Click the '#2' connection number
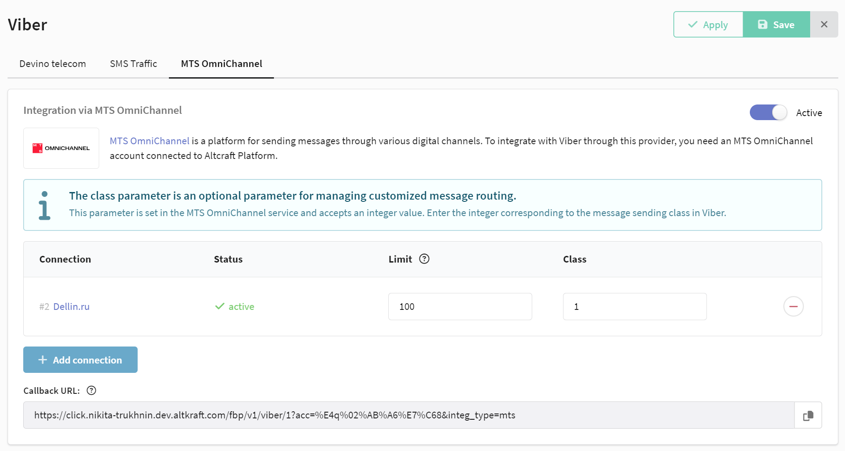This screenshot has width=845, height=451. click(44, 307)
